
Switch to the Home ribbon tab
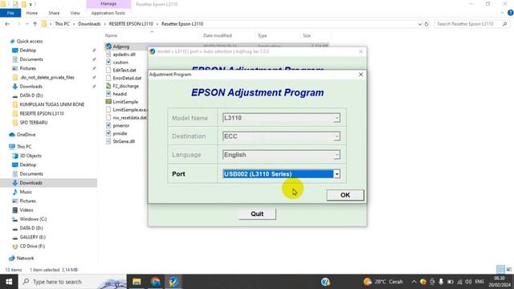click(32, 13)
